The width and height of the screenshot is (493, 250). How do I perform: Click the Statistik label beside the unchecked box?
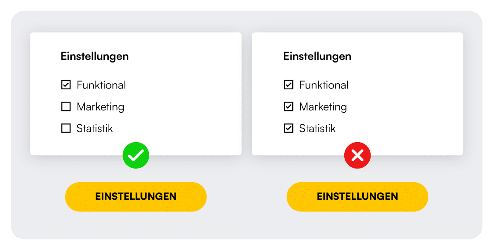pyautogui.click(x=95, y=129)
